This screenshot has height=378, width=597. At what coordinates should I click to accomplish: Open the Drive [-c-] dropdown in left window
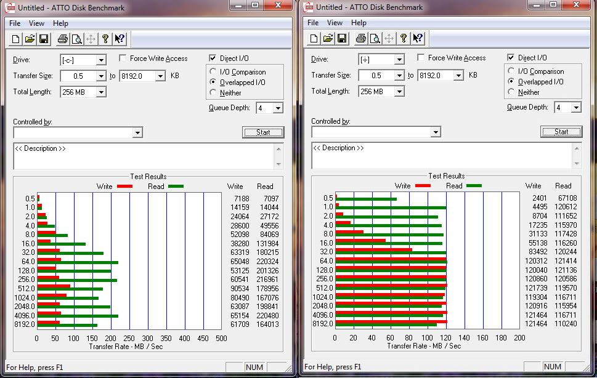point(101,60)
